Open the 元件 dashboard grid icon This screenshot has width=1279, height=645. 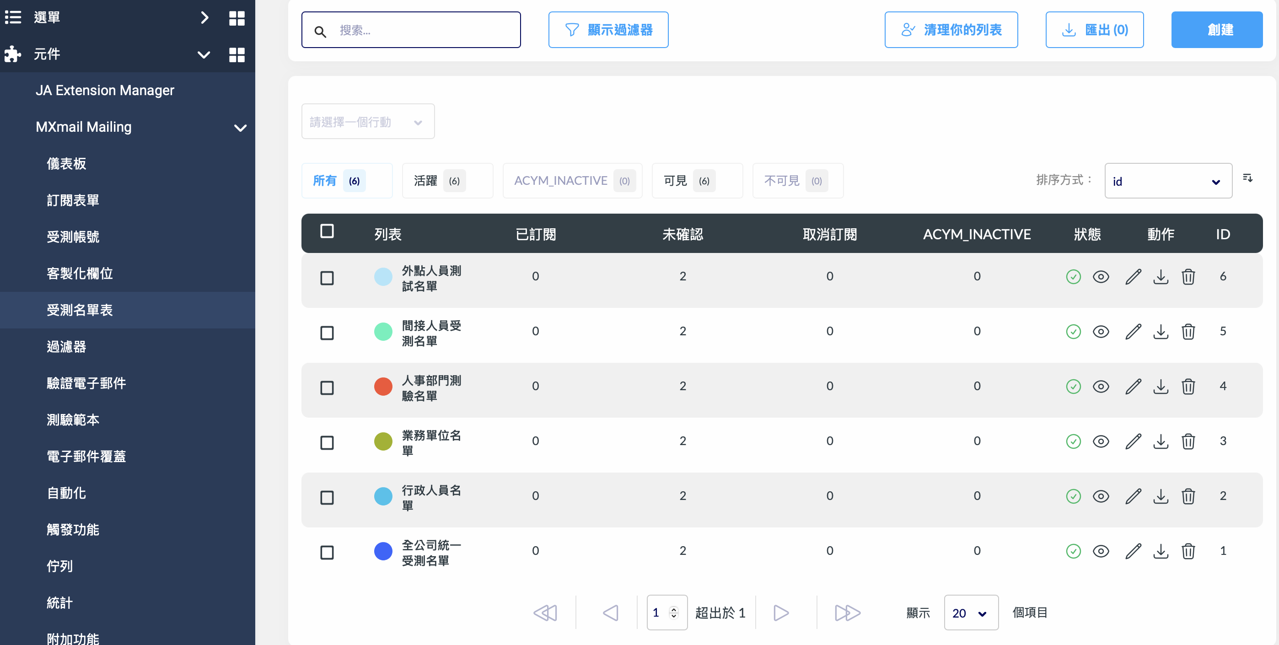(237, 54)
